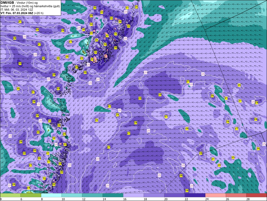Select the dark indigo 22–24 legend swatch
This screenshot has height=201, width=267.
195,195
